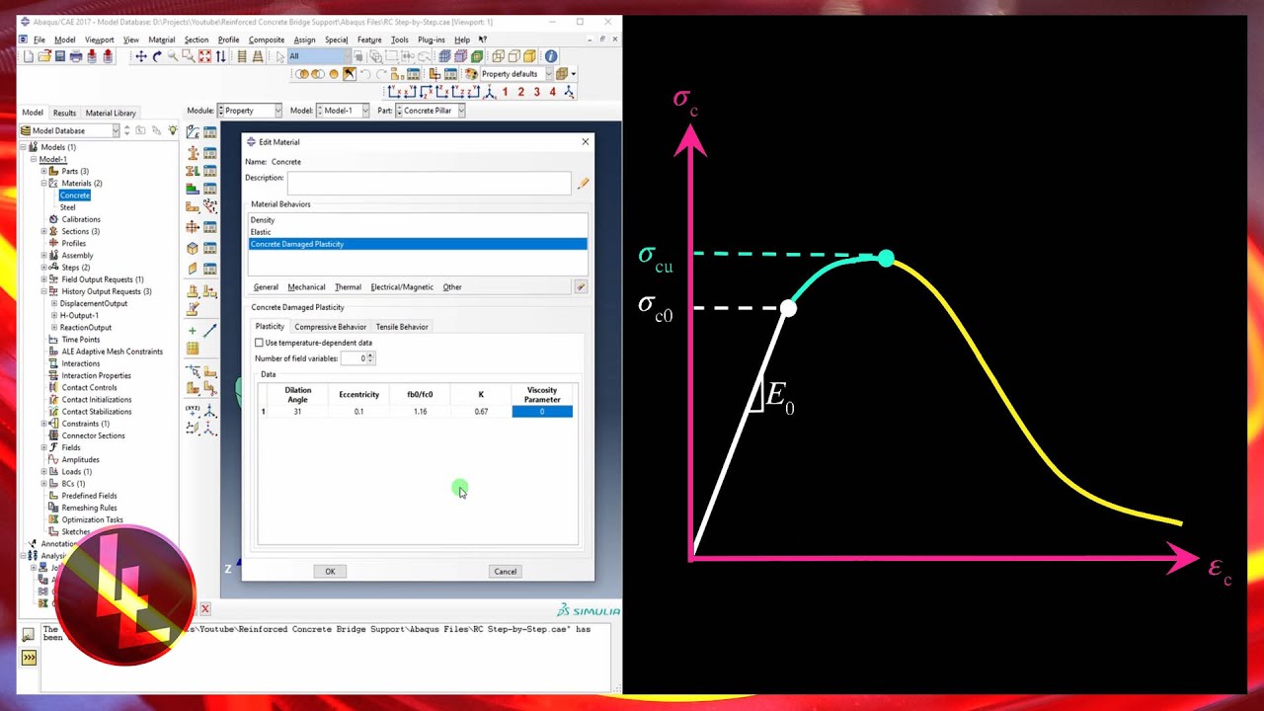The image size is (1264, 711).
Task: Open the Other menu in Edit Material
Action: pos(452,287)
